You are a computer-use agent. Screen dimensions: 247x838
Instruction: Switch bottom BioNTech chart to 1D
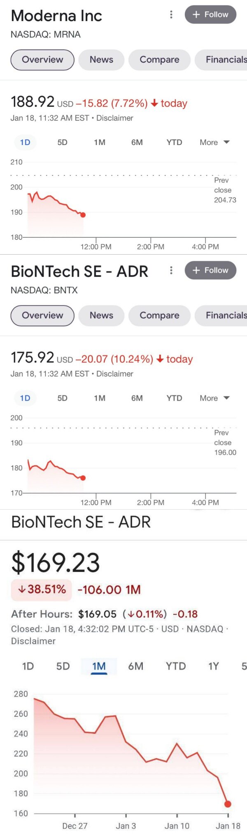(28, 666)
